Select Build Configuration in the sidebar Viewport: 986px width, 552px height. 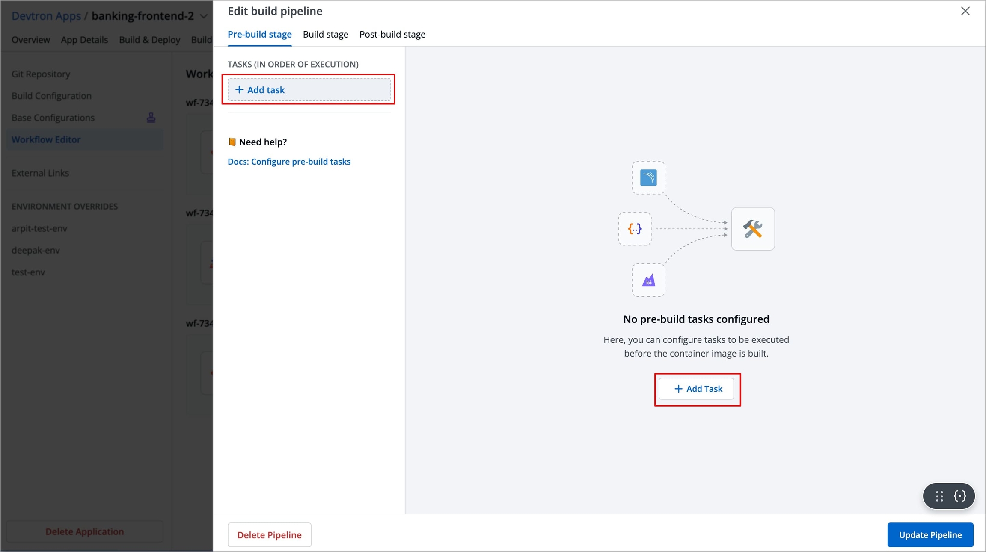coord(51,96)
